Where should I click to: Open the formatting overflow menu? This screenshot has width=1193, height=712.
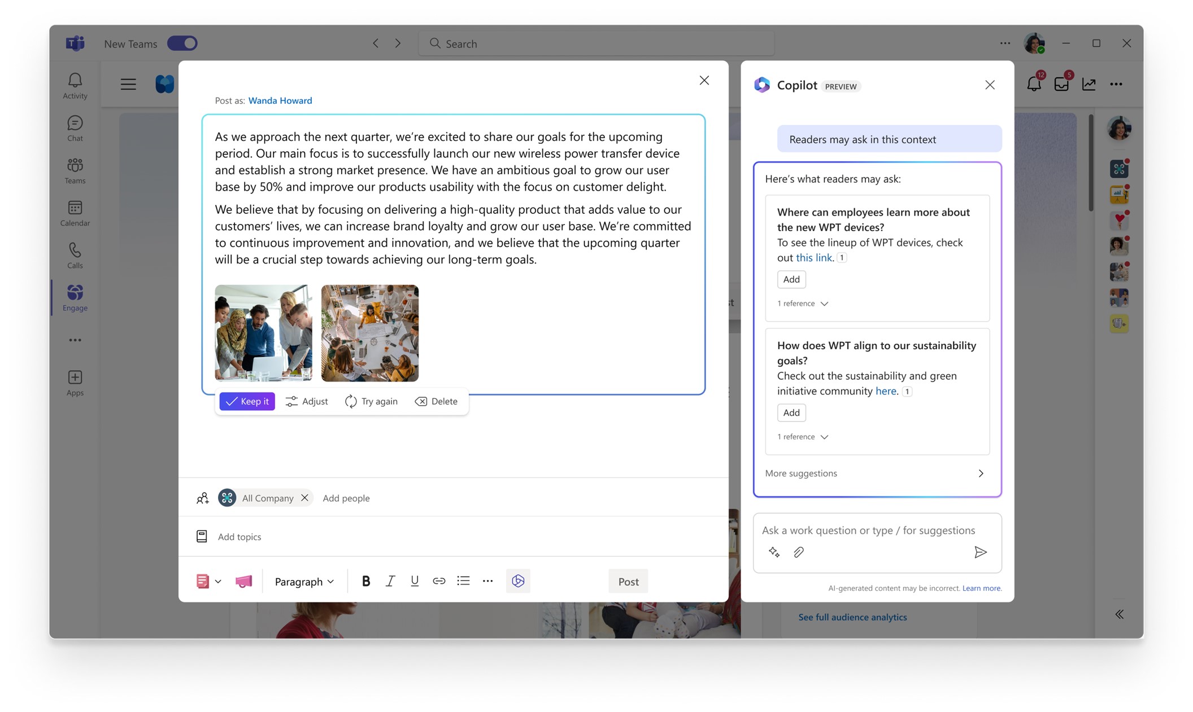[487, 581]
